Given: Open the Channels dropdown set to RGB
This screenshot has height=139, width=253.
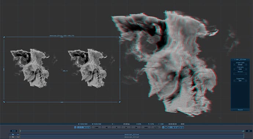Looking at the screenshot, I should click(240, 69).
